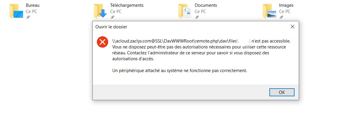The height and width of the screenshot is (127, 339).
Task: Click the red error icon in dialog
Action: click(x=102, y=42)
